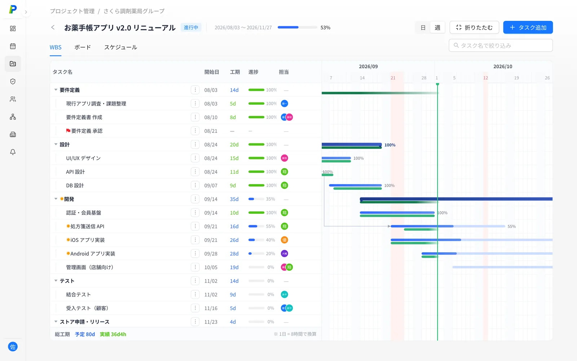
Task: Go back using the left arrow
Action: point(53,27)
